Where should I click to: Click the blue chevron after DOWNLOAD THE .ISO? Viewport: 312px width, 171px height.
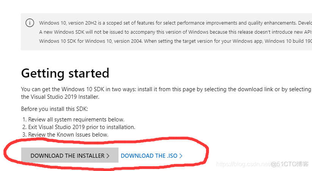(x=181, y=156)
